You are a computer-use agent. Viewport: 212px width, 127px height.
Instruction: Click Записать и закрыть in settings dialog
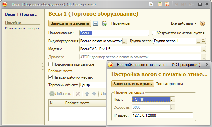[132, 84]
